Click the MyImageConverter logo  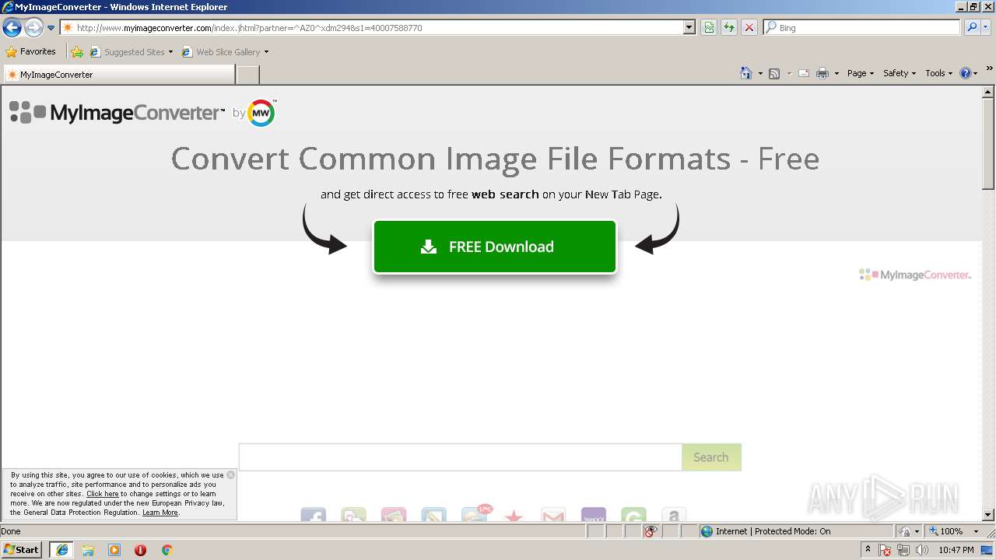[x=117, y=113]
